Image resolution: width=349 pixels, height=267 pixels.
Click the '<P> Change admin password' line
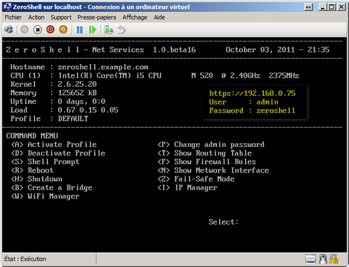tap(211, 145)
